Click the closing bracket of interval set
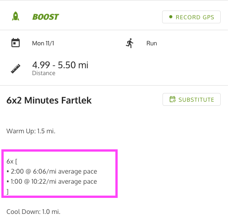Image resolution: width=228 pixels, height=224 pixels. (x=7, y=191)
